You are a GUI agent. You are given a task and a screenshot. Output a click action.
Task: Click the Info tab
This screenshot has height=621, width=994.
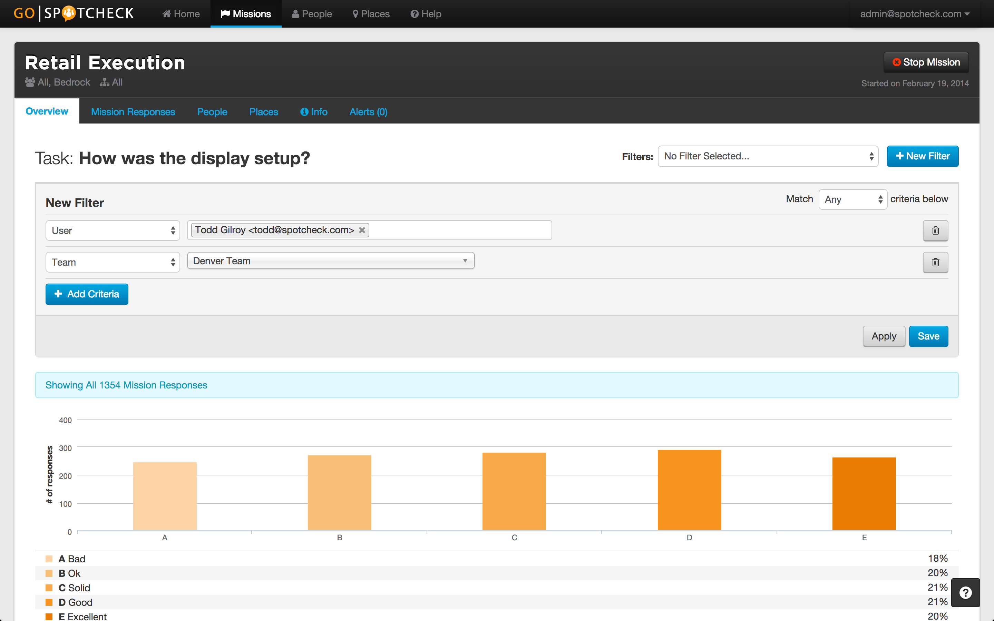[314, 112]
